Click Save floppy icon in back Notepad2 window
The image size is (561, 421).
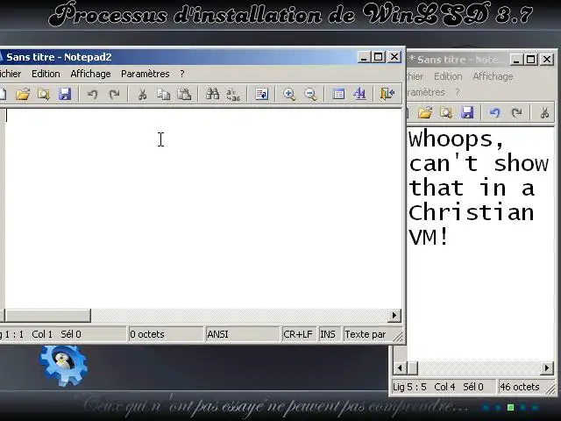click(x=467, y=113)
